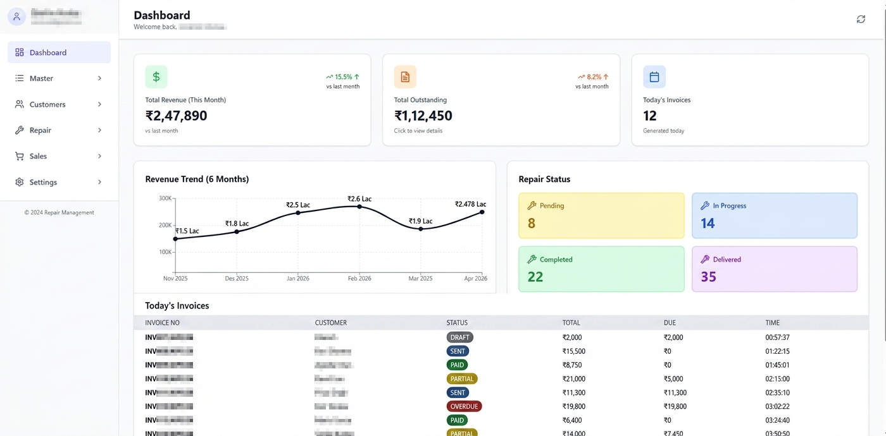Screen dimensions: 886x436
Task: Click the CUSTOMER column header
Action: point(331,323)
